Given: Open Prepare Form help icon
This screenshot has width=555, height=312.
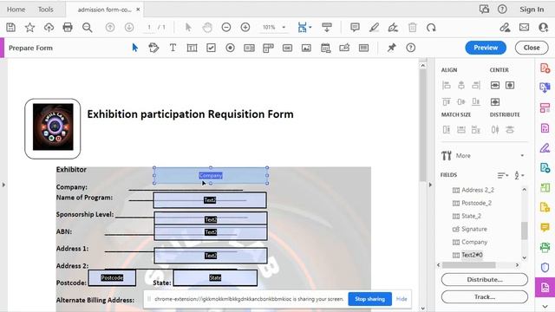Looking at the screenshot, I should (x=410, y=48).
